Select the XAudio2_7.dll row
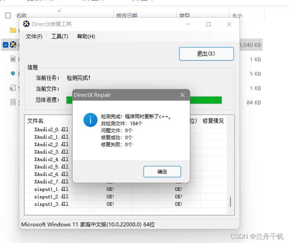The image size is (289, 243). point(126,182)
